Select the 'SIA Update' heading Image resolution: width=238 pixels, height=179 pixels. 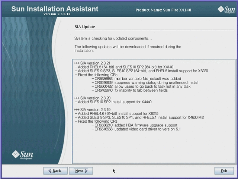pyautogui.click(x=85, y=26)
